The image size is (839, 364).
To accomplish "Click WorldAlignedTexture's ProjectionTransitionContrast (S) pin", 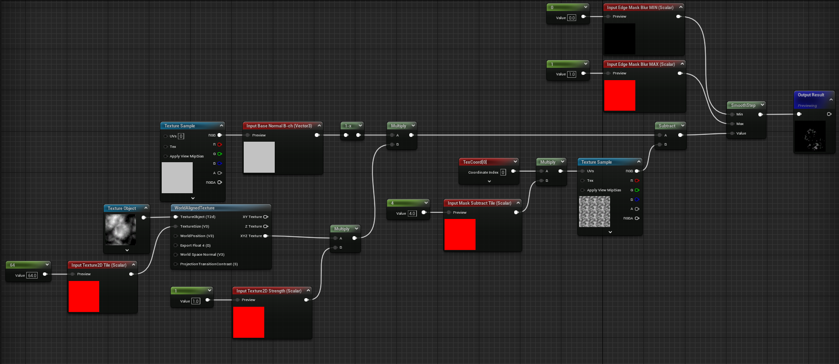I will pos(176,264).
